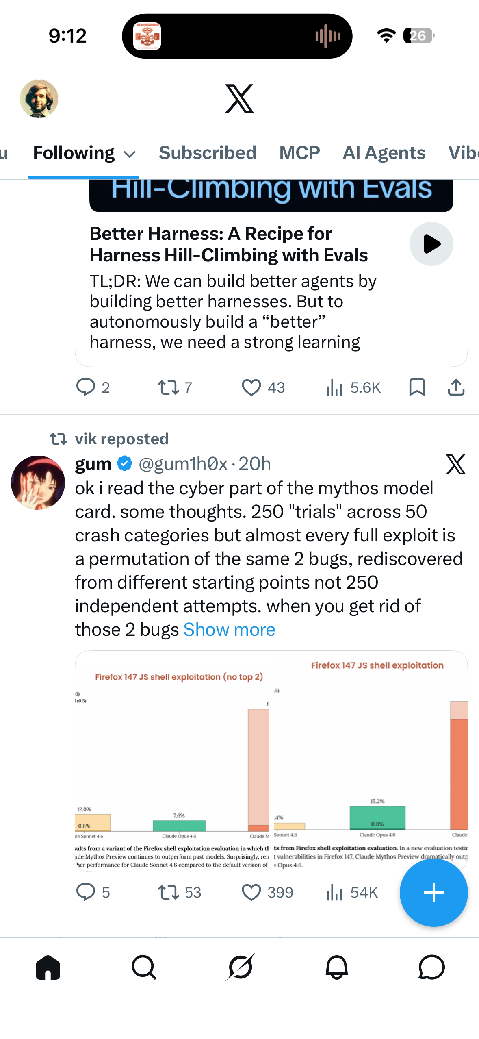Viewport: 479px width, 1039px height.
Task: Open gum's @gum1h0x profile handle
Action: pos(183,464)
